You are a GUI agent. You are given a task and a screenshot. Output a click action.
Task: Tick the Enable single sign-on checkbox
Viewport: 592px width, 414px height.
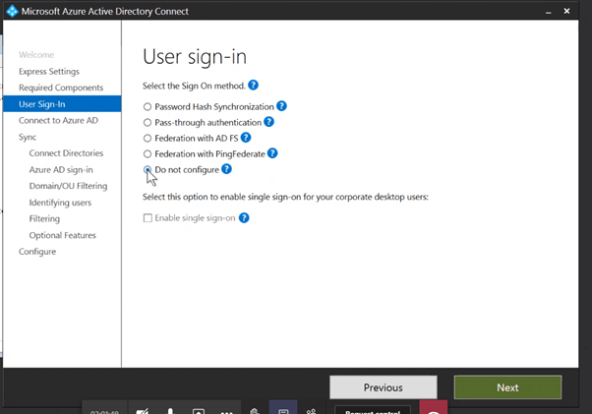pos(148,217)
